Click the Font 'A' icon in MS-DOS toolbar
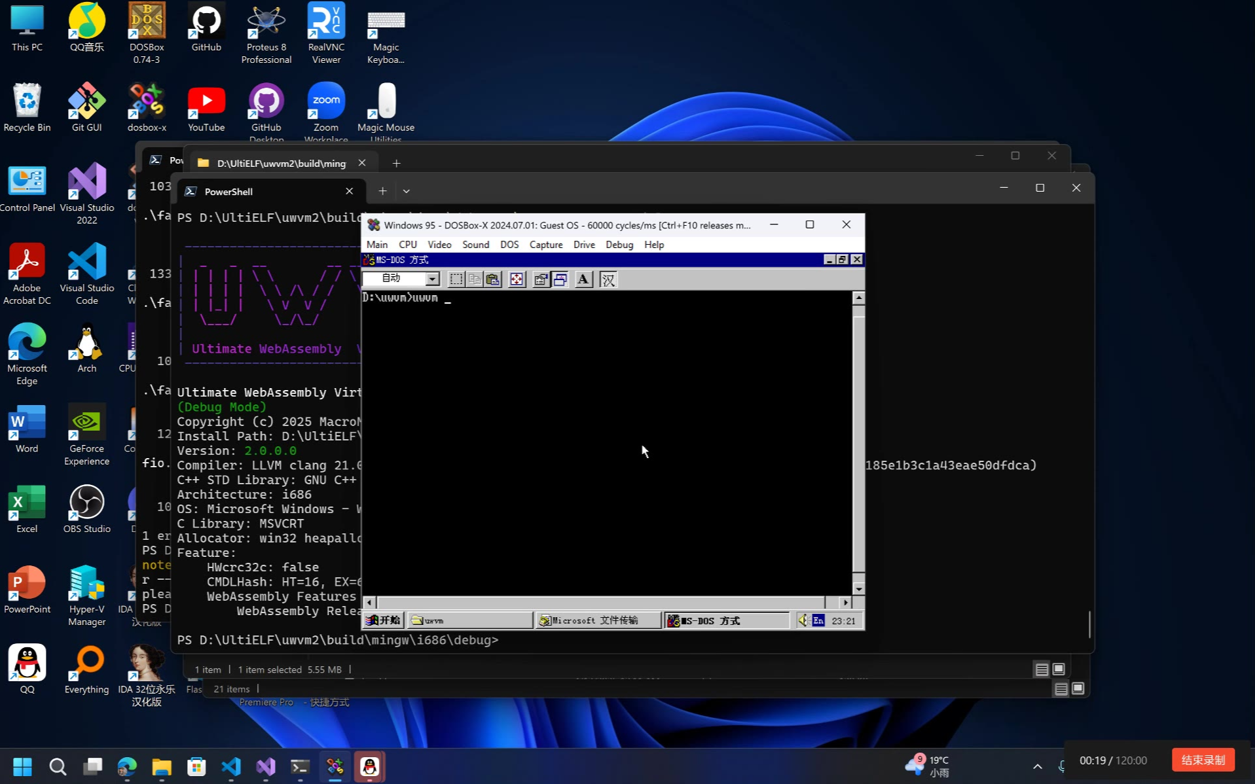 pos(583,279)
